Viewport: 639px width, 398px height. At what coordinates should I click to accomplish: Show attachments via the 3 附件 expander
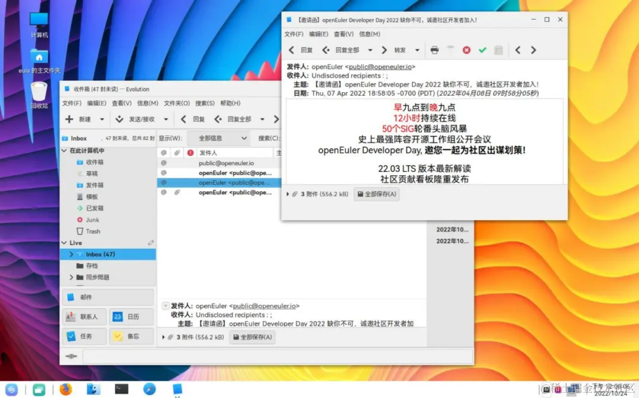287,193
